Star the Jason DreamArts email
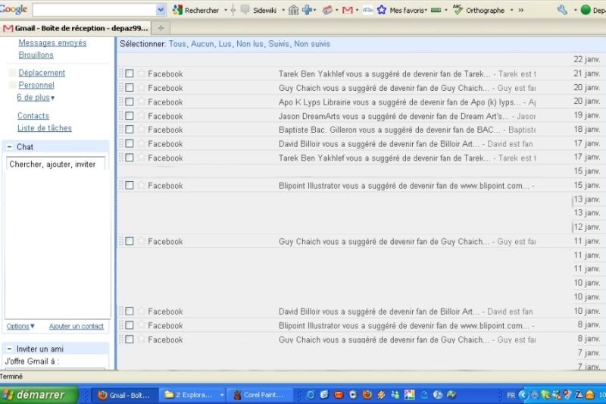Viewport: 606px width, 404px height. (141, 116)
